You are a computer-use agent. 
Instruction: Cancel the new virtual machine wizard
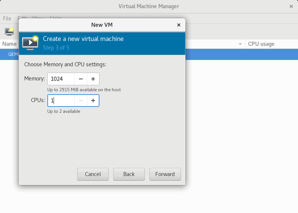point(93,174)
